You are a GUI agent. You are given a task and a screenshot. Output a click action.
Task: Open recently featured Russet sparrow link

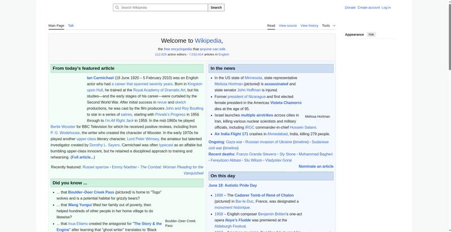[x=95, y=167]
